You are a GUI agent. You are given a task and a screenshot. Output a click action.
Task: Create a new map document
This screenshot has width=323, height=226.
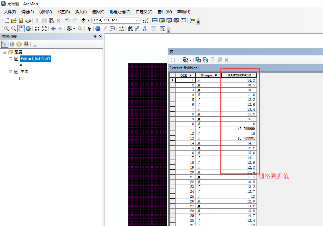pos(7,20)
